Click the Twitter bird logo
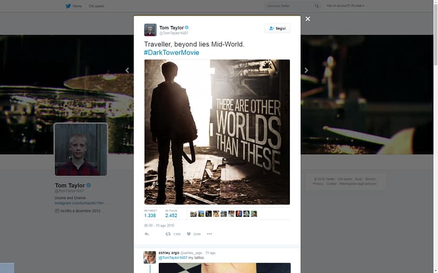Viewport: 438px width, 273px height. pos(68,6)
